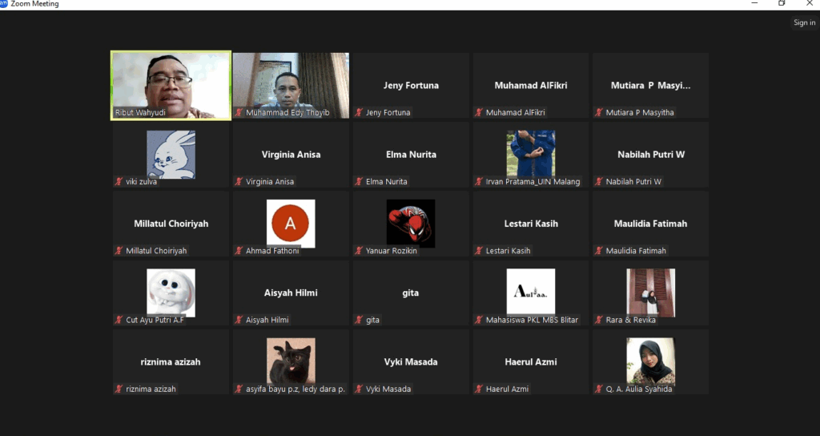Viewport: 820px width, 436px height.
Task: Select the Spider-Man avatar of Yanuar Rozikin
Action: (x=411, y=223)
